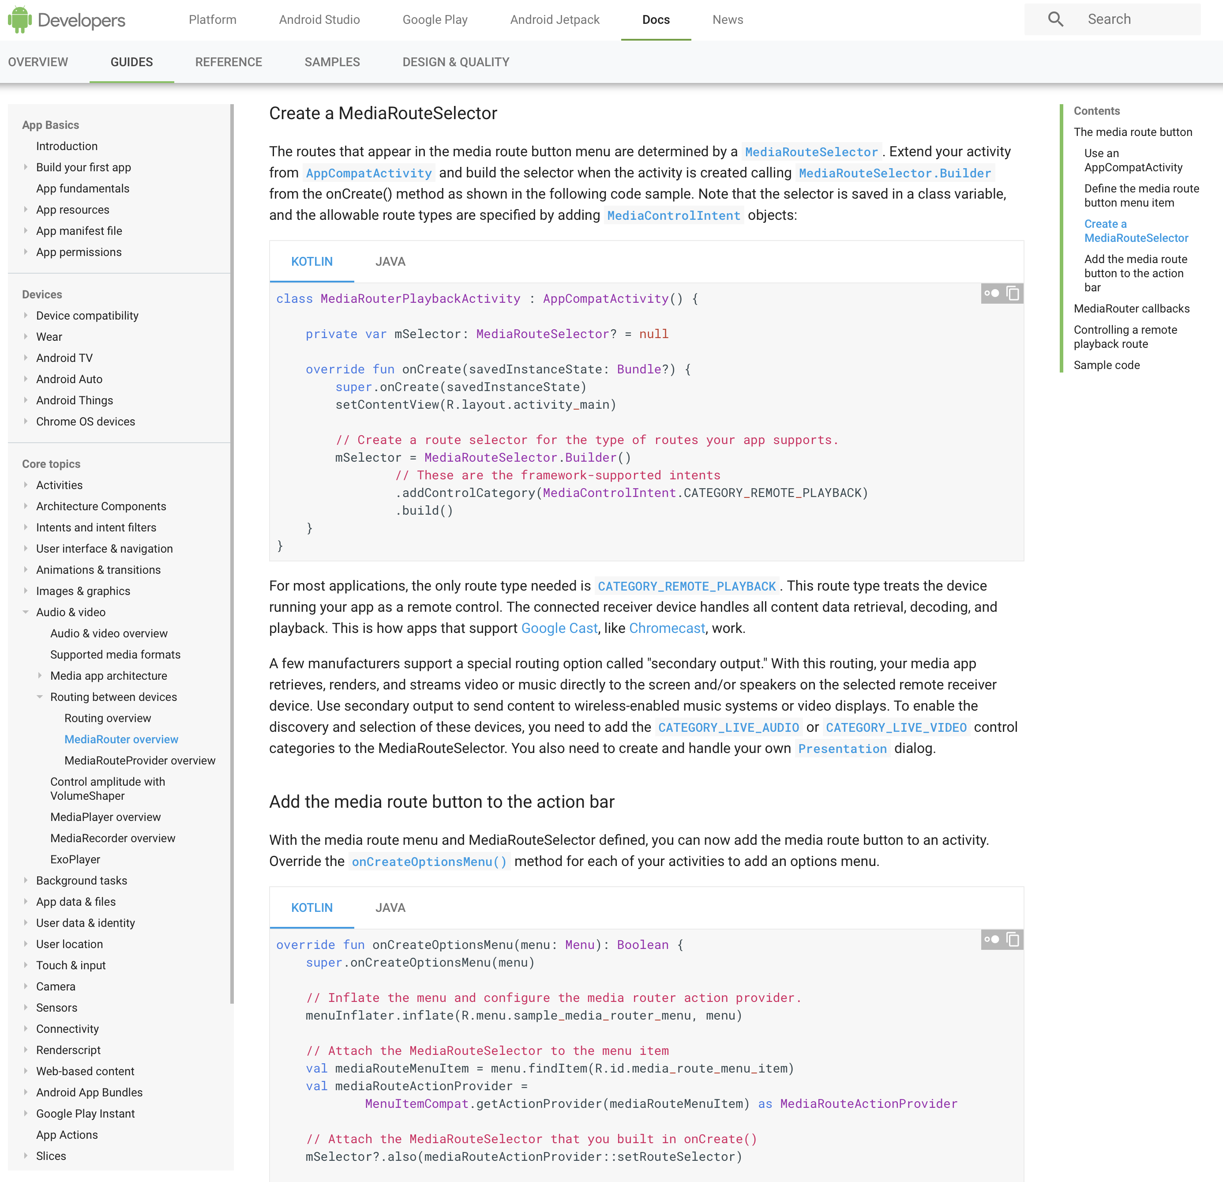
Task: Click the copy code icon in Kotlin snippet
Action: coord(1013,293)
